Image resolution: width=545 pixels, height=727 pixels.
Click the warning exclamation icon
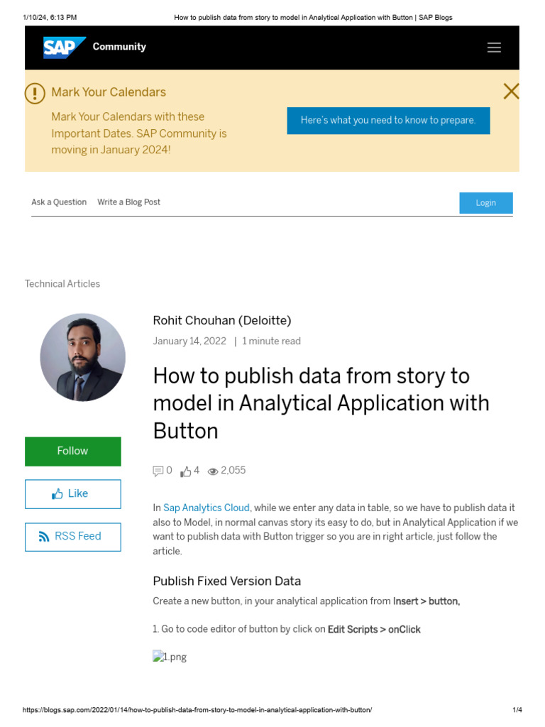(x=35, y=93)
